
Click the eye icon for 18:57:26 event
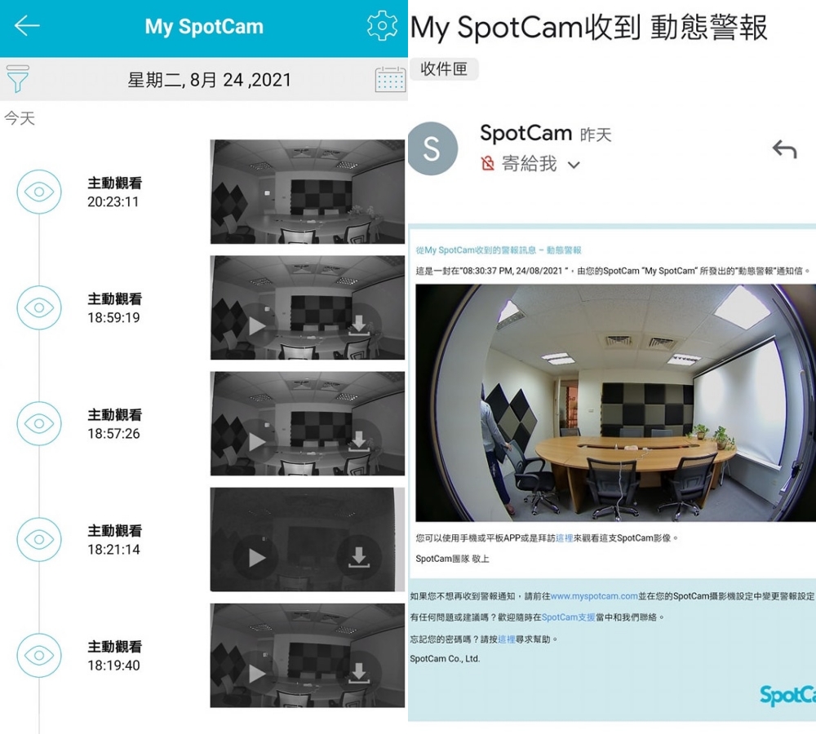tap(39, 423)
